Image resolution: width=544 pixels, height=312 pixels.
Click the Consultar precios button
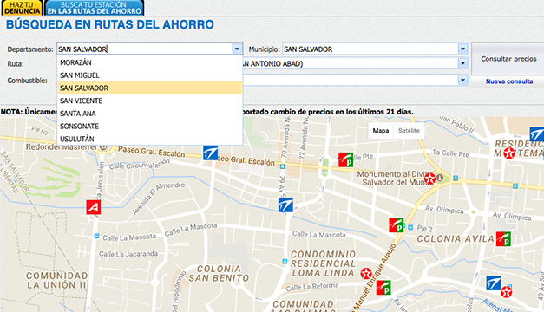pos(508,59)
